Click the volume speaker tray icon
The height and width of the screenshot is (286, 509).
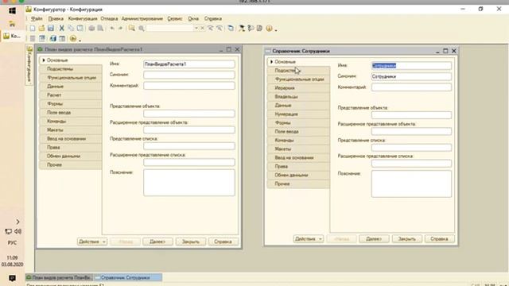pyautogui.click(x=17, y=231)
